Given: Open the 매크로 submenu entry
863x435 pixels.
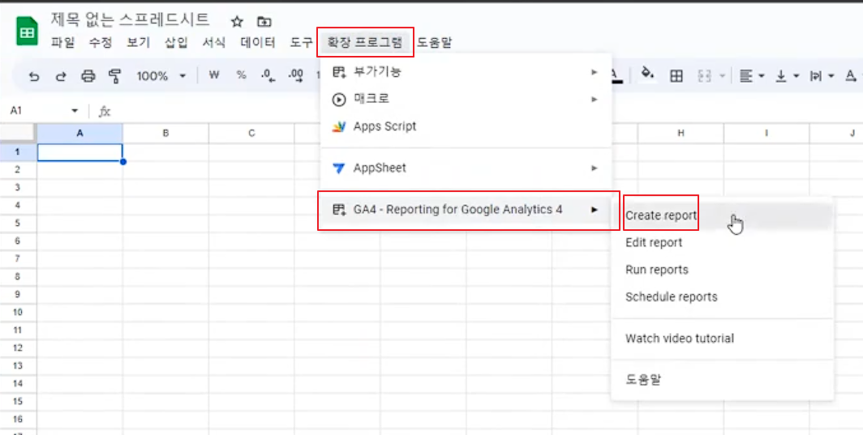Looking at the screenshot, I should (x=466, y=100).
